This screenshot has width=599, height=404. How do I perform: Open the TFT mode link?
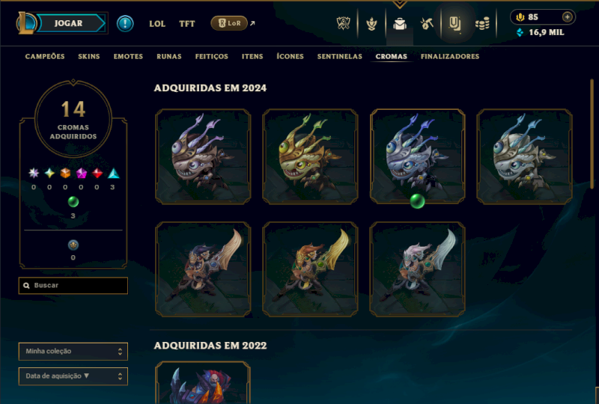[187, 24]
